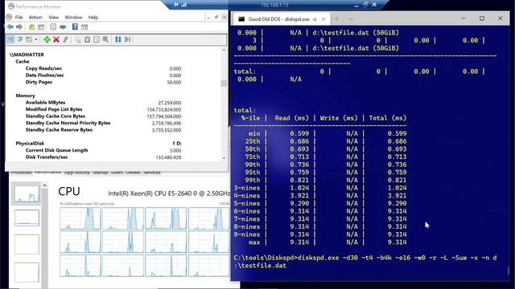Screen dimensions: 515x289
Task: Click the Performance Monitor title icon
Action: point(10,6)
